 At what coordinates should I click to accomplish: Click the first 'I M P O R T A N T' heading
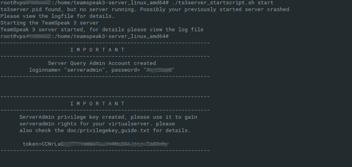(x=97, y=50)
